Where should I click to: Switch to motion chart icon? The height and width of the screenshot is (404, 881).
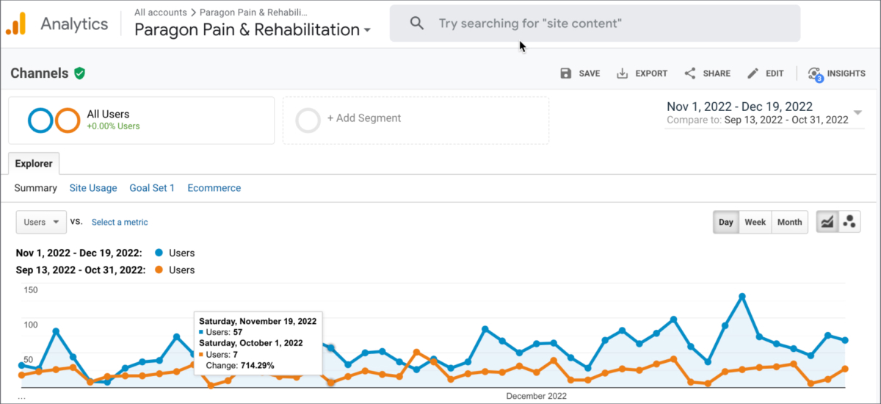(x=849, y=222)
